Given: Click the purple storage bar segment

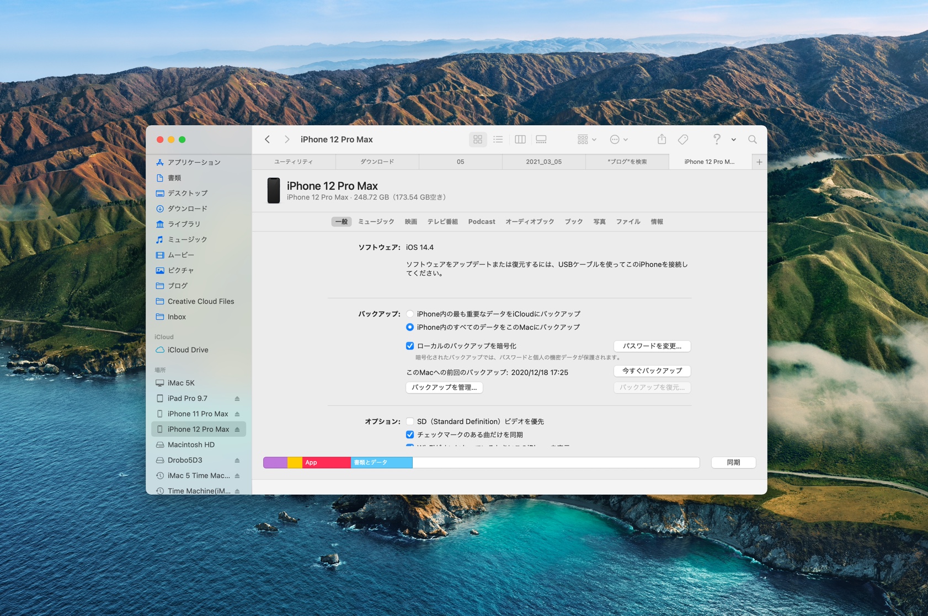Looking at the screenshot, I should click(275, 462).
